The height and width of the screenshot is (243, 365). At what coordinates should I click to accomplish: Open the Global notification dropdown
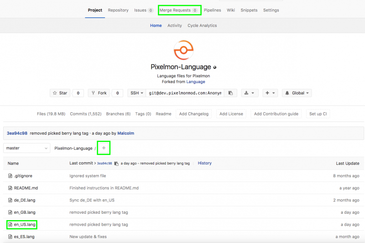pos(297,93)
